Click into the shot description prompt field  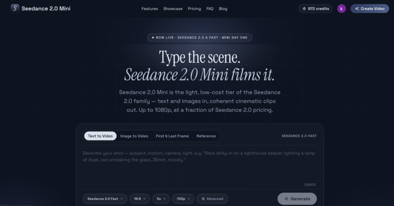click(x=200, y=166)
